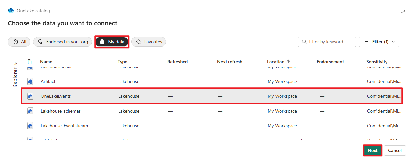The height and width of the screenshot is (162, 413).
Task: Click the OneLakeEvents lakehouse icon
Action: point(30,96)
